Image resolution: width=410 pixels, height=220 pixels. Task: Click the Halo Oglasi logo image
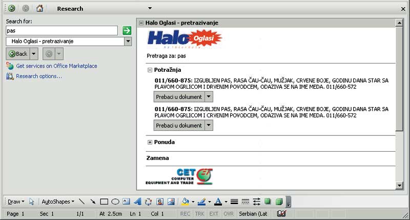(x=184, y=39)
